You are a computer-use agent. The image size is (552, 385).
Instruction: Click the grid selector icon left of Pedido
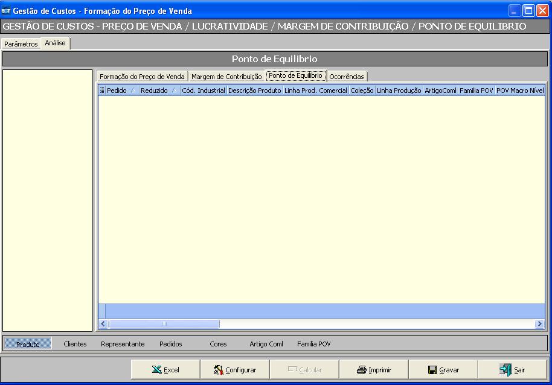[x=101, y=91]
